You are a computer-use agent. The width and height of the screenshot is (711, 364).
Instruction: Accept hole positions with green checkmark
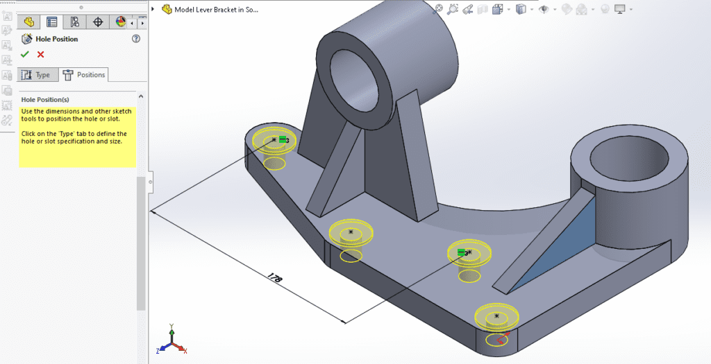tap(25, 54)
